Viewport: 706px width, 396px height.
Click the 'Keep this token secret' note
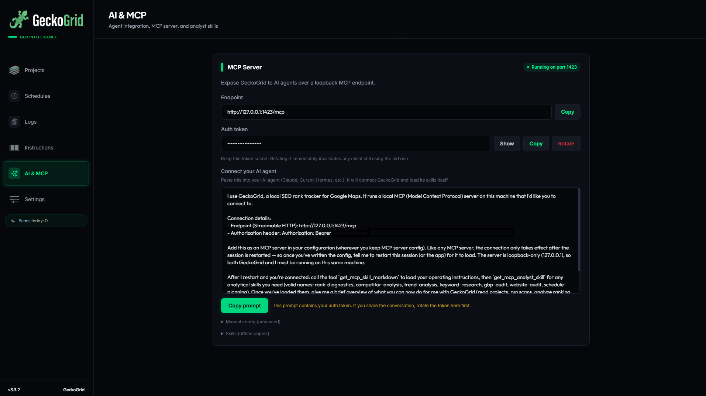pos(315,159)
